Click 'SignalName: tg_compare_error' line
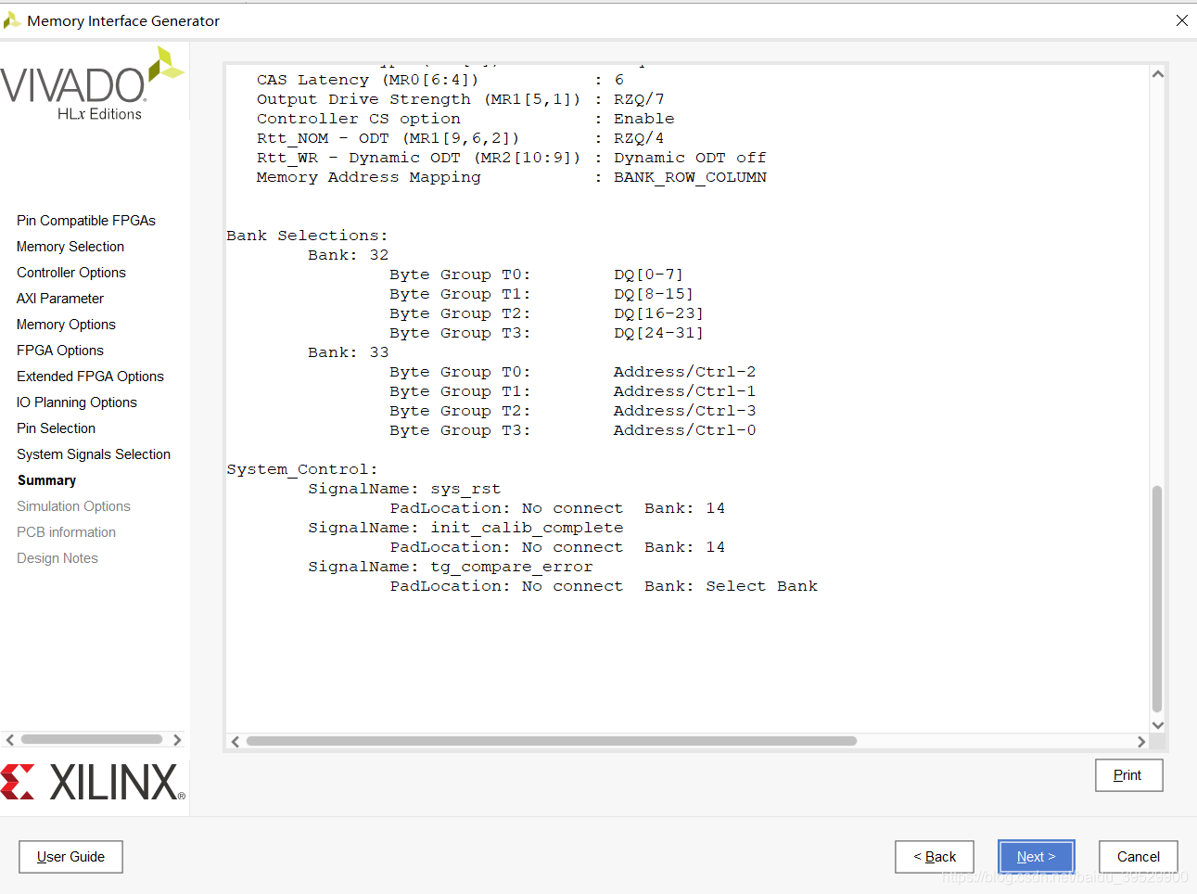This screenshot has height=894, width=1197. point(451,567)
